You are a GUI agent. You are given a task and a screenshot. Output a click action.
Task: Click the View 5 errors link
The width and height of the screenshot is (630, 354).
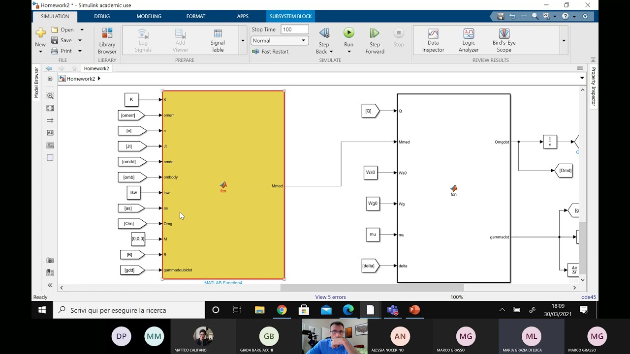pos(330,297)
